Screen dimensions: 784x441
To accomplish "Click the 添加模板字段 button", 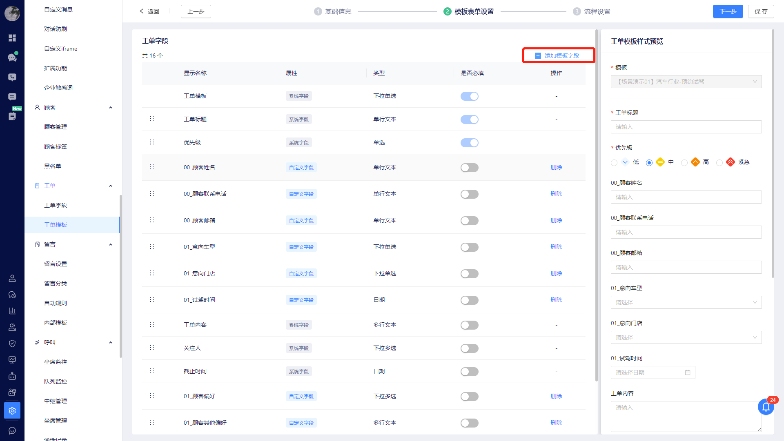I will tap(557, 55).
